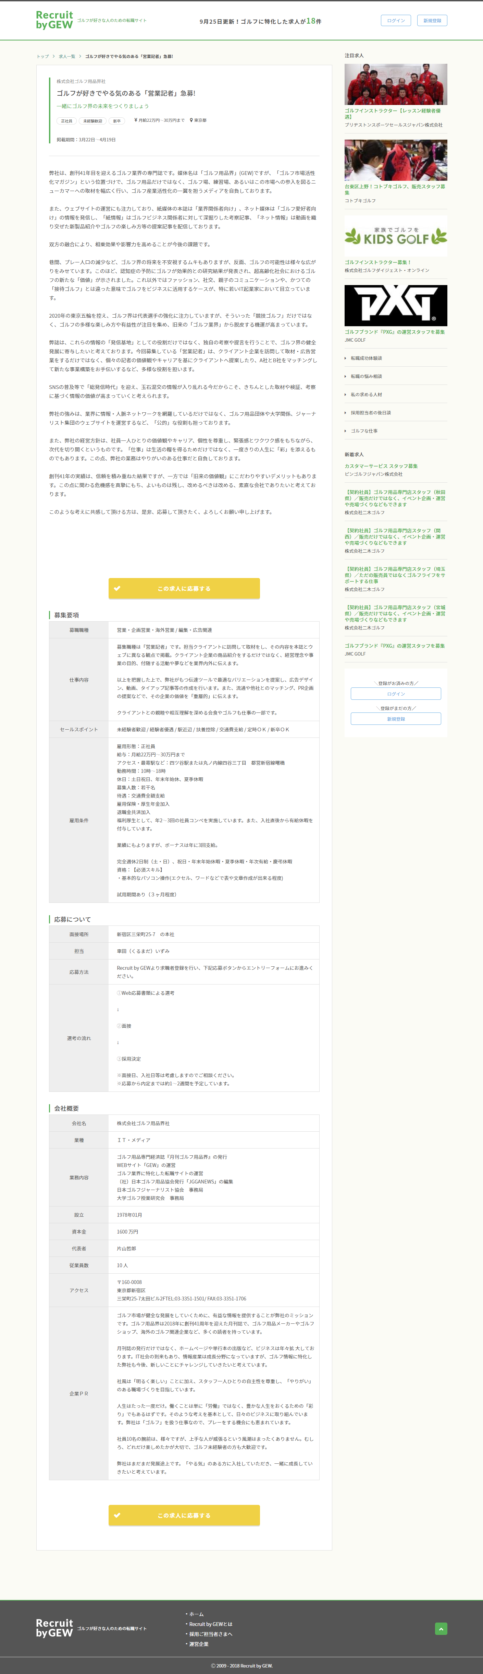Click the yen salary icon

(136, 120)
